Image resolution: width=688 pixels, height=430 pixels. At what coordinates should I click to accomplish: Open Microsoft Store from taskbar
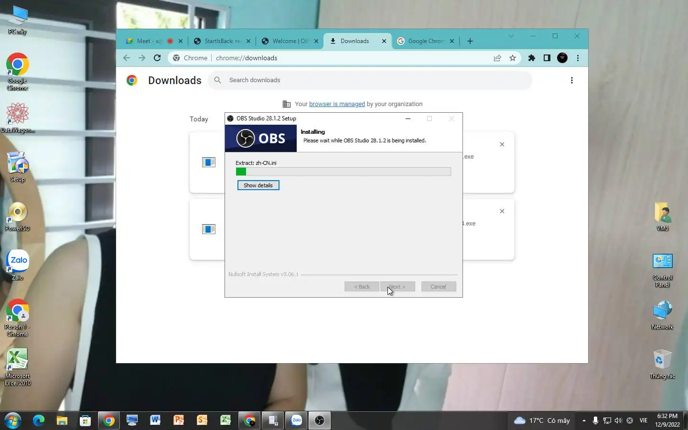pos(86,420)
